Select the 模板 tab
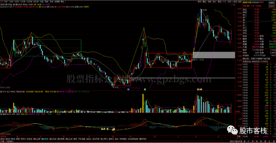 [13, 139]
